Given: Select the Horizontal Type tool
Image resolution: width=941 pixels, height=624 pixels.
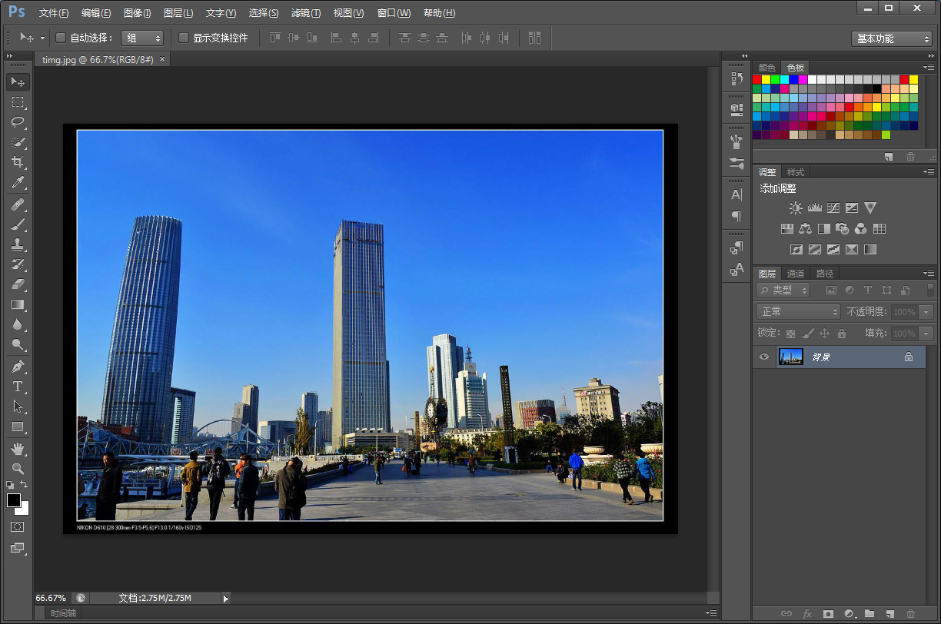Looking at the screenshot, I should click(18, 387).
